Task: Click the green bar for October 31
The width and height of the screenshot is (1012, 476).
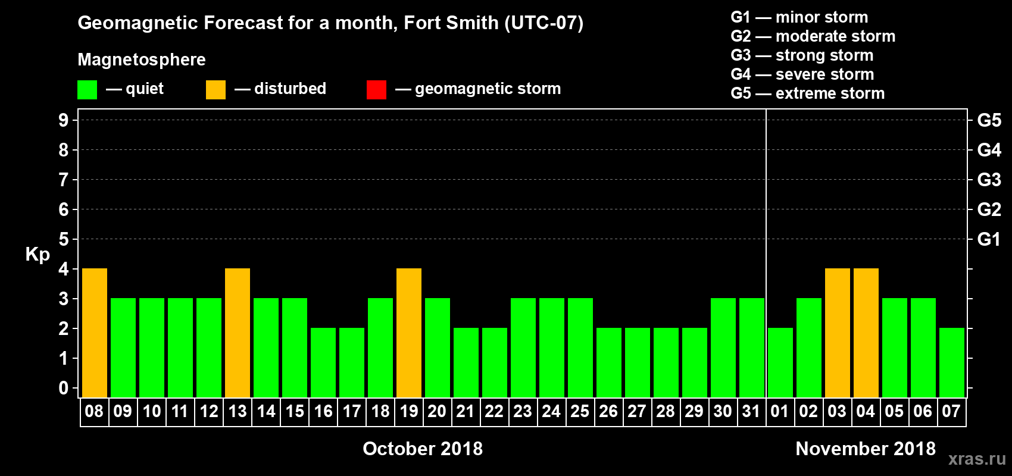Action: coord(752,348)
